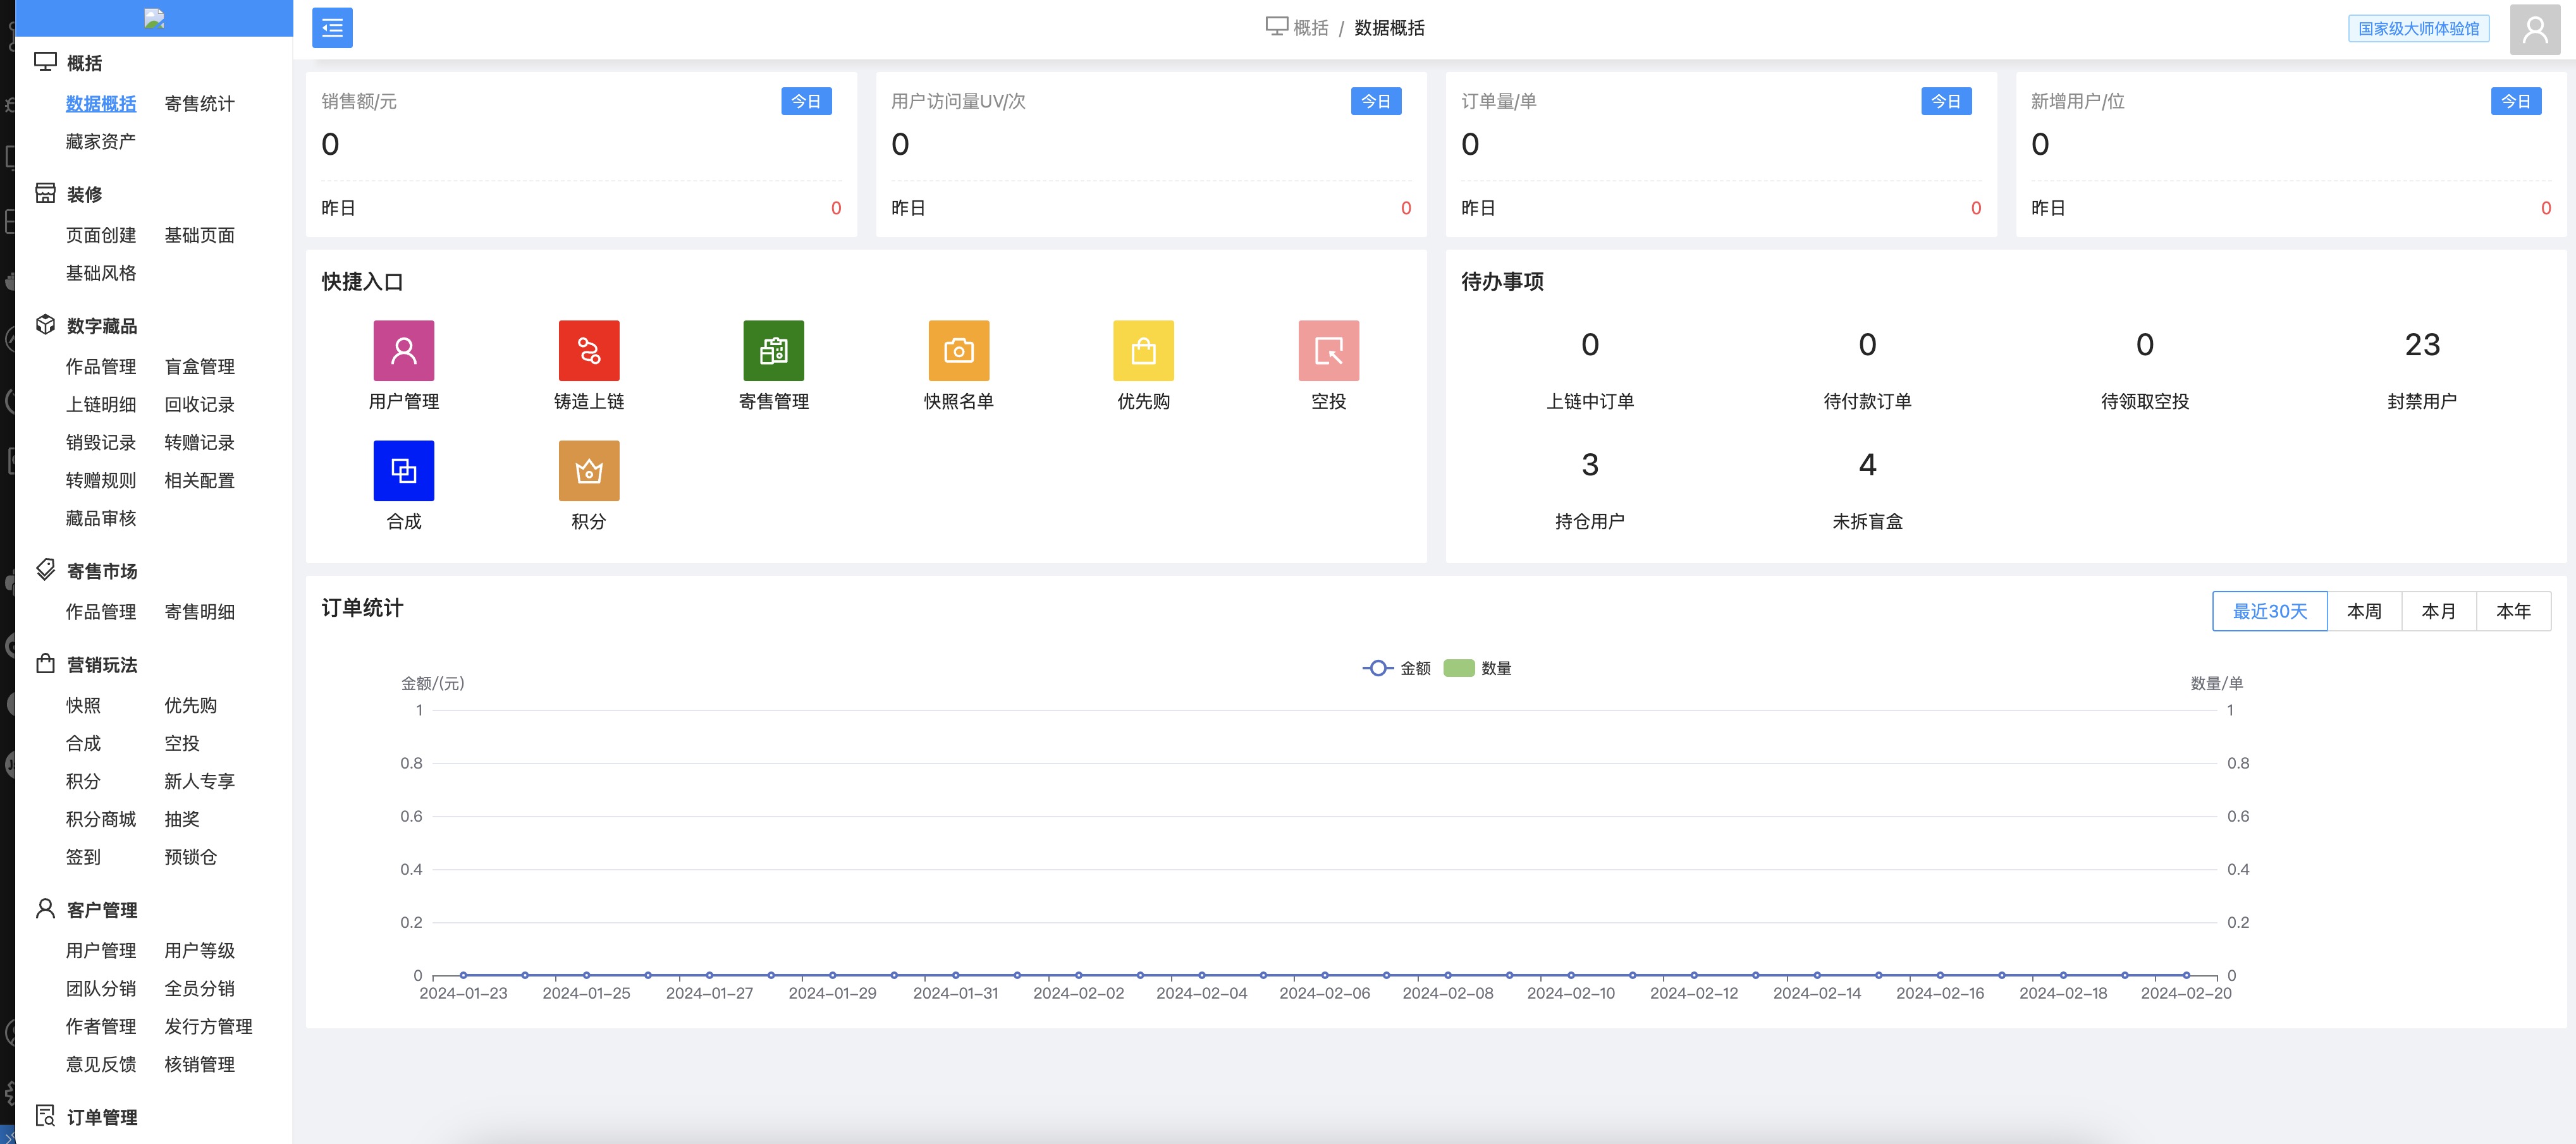The width and height of the screenshot is (2576, 1144).
Task: Collapse sidebar using the blue menu button
Action: pos(332,28)
